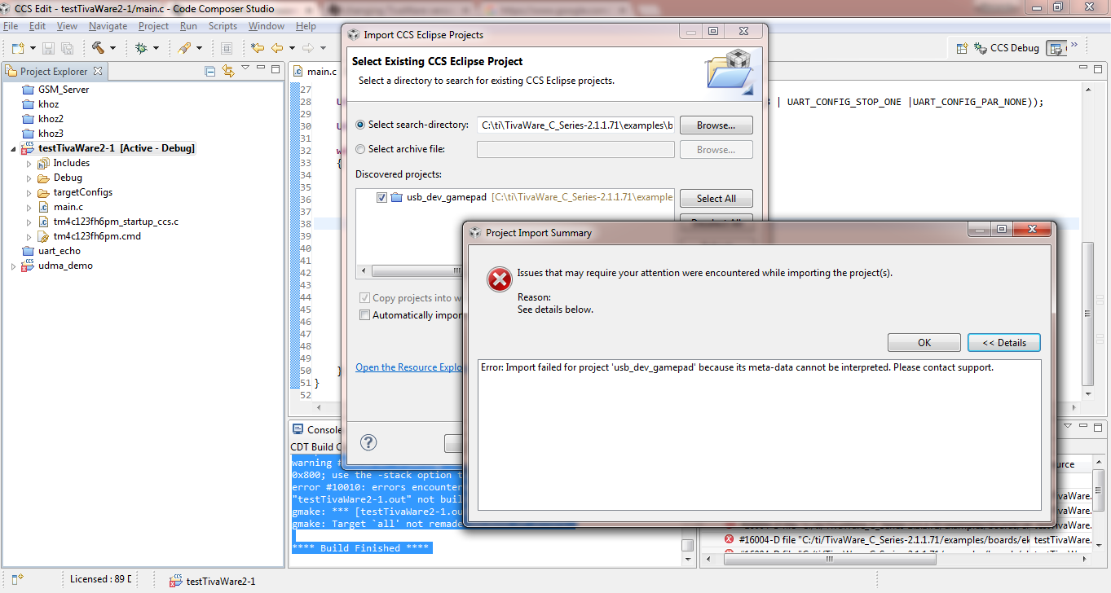Click the import error details text
Image resolution: width=1111 pixels, height=593 pixels.
click(738, 367)
